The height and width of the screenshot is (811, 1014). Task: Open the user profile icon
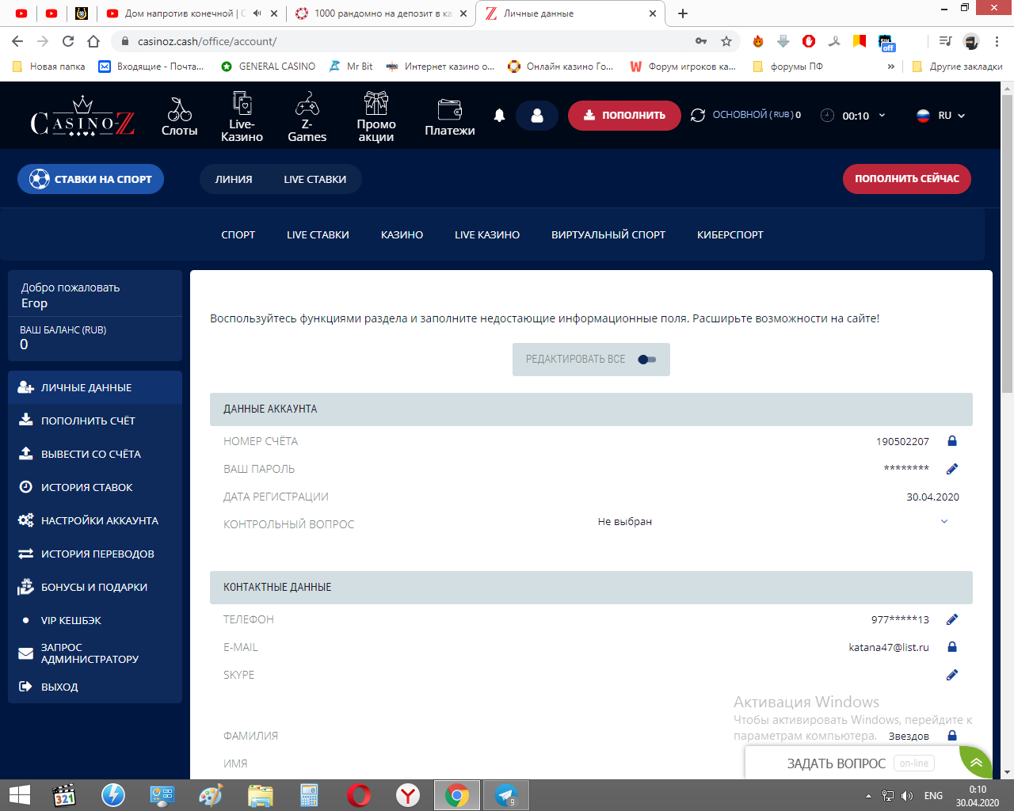[537, 116]
